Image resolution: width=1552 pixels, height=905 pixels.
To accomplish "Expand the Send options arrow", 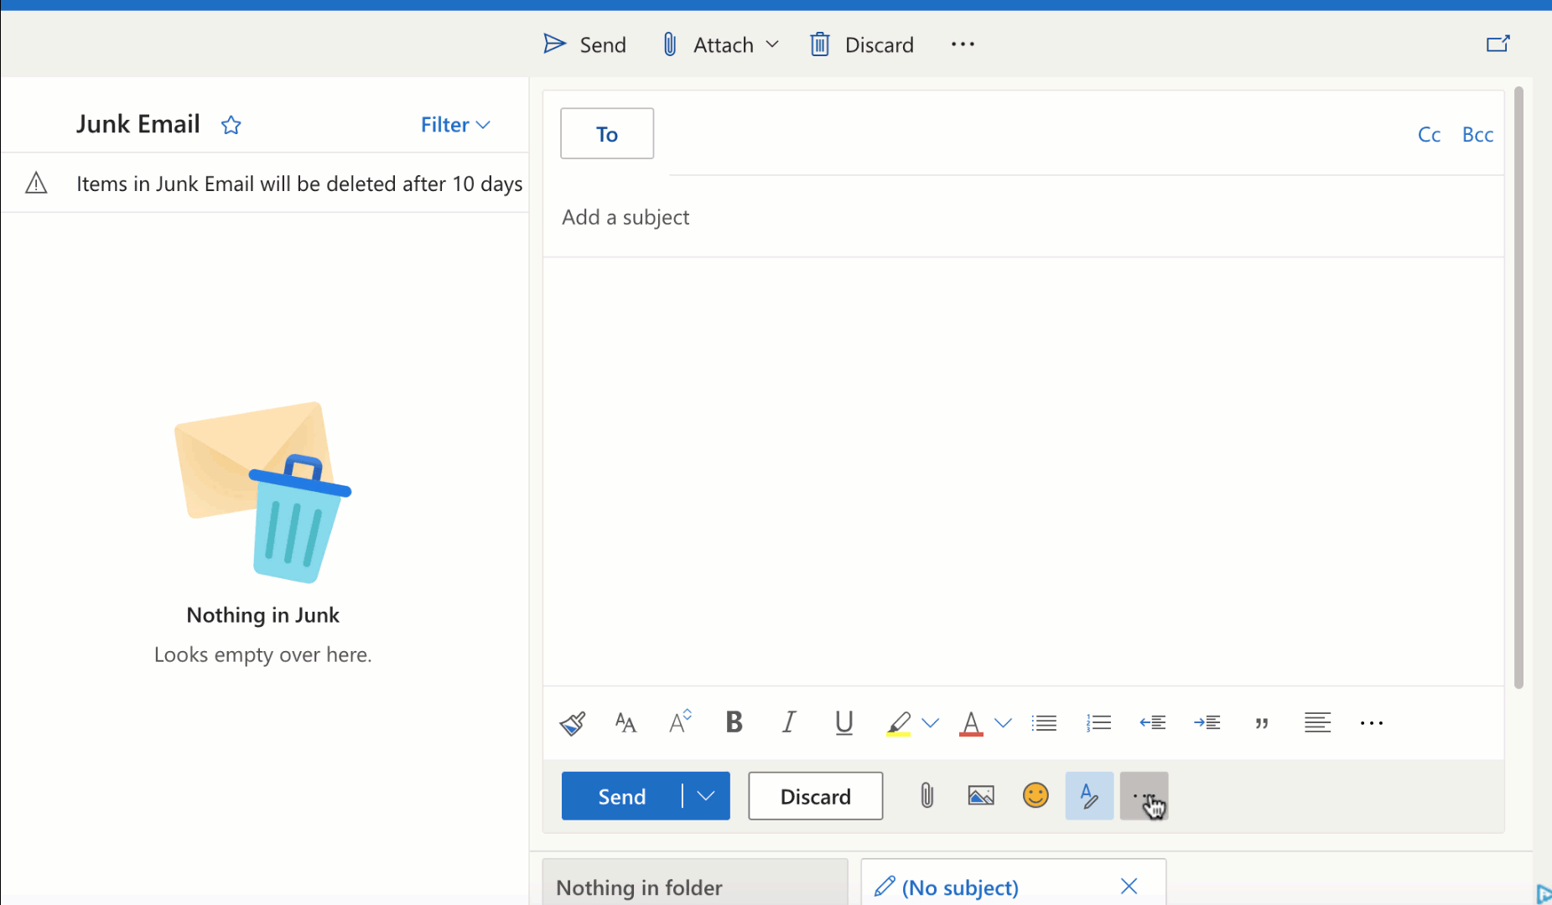I will (x=706, y=796).
